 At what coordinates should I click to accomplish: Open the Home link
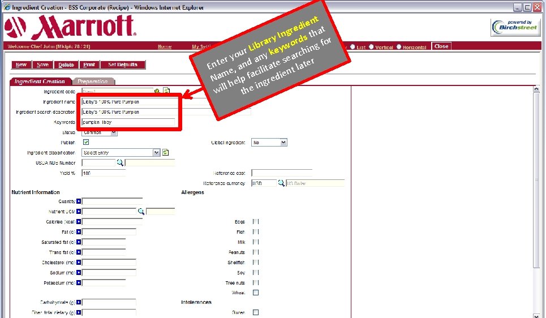pyautogui.click(x=164, y=46)
